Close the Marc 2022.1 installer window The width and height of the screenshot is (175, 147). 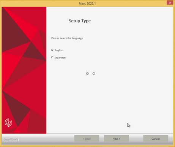170,3
